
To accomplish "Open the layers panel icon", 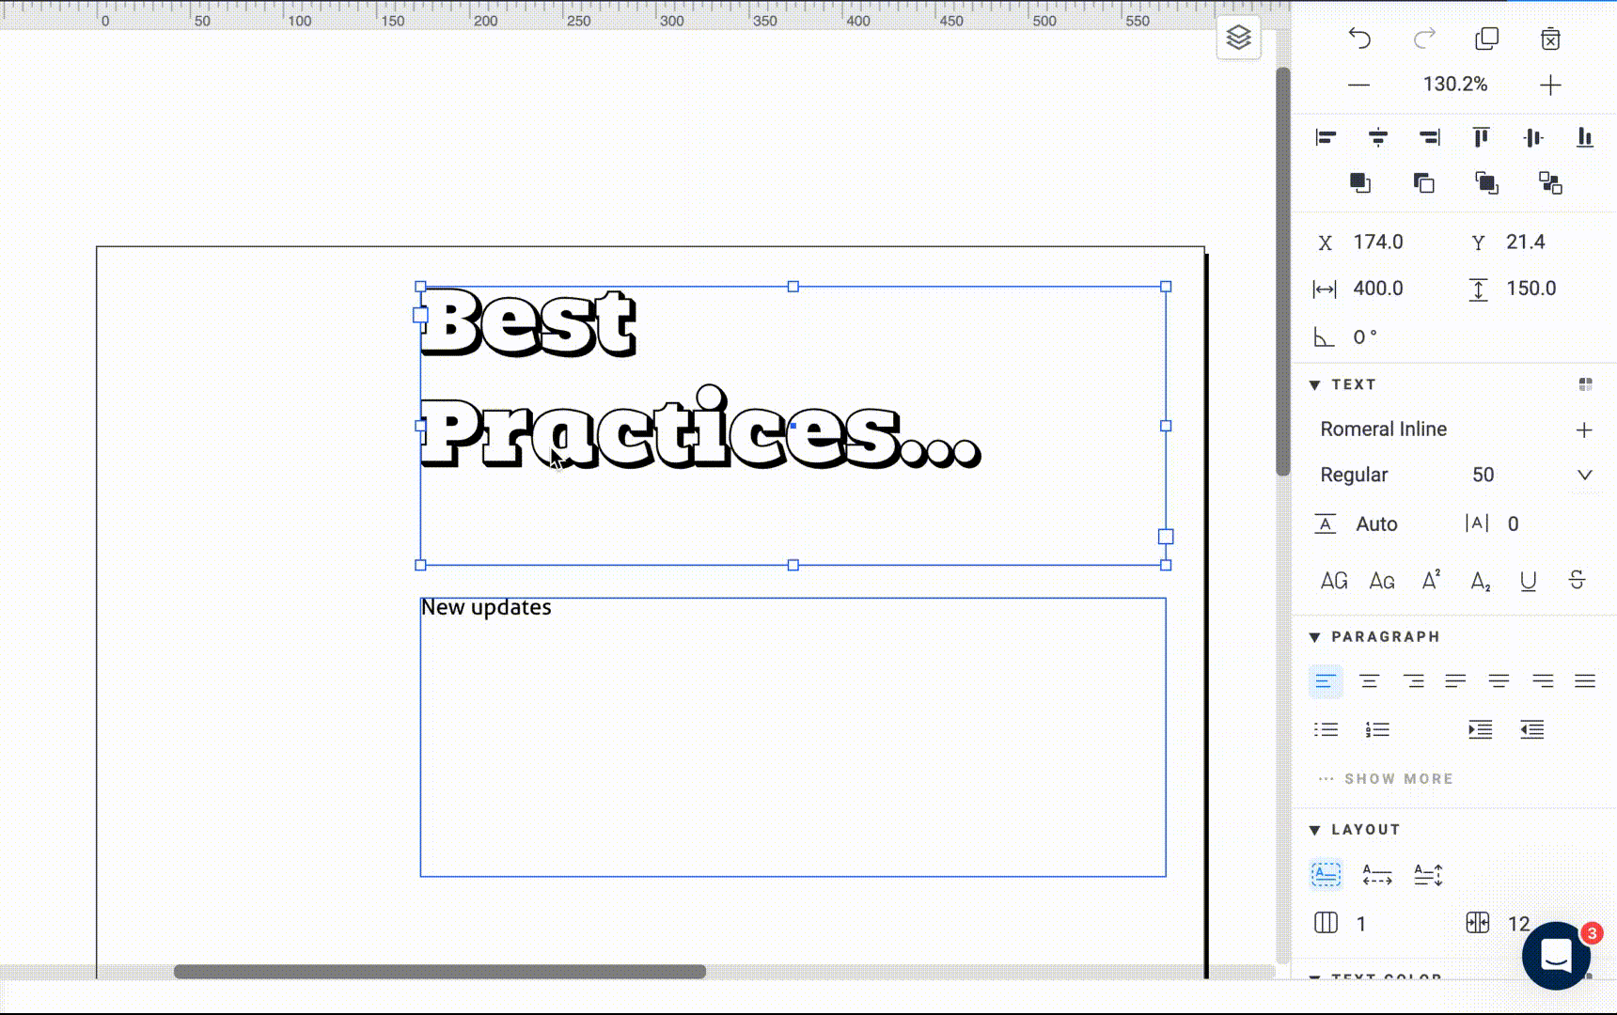I will pyautogui.click(x=1238, y=38).
